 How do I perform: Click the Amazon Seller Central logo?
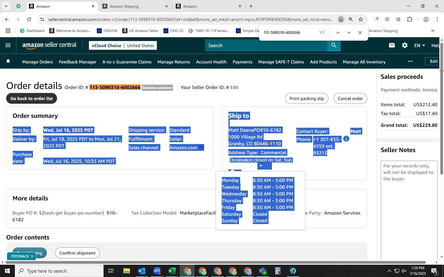[x=49, y=45]
